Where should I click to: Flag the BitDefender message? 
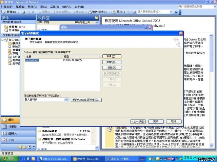93,141
